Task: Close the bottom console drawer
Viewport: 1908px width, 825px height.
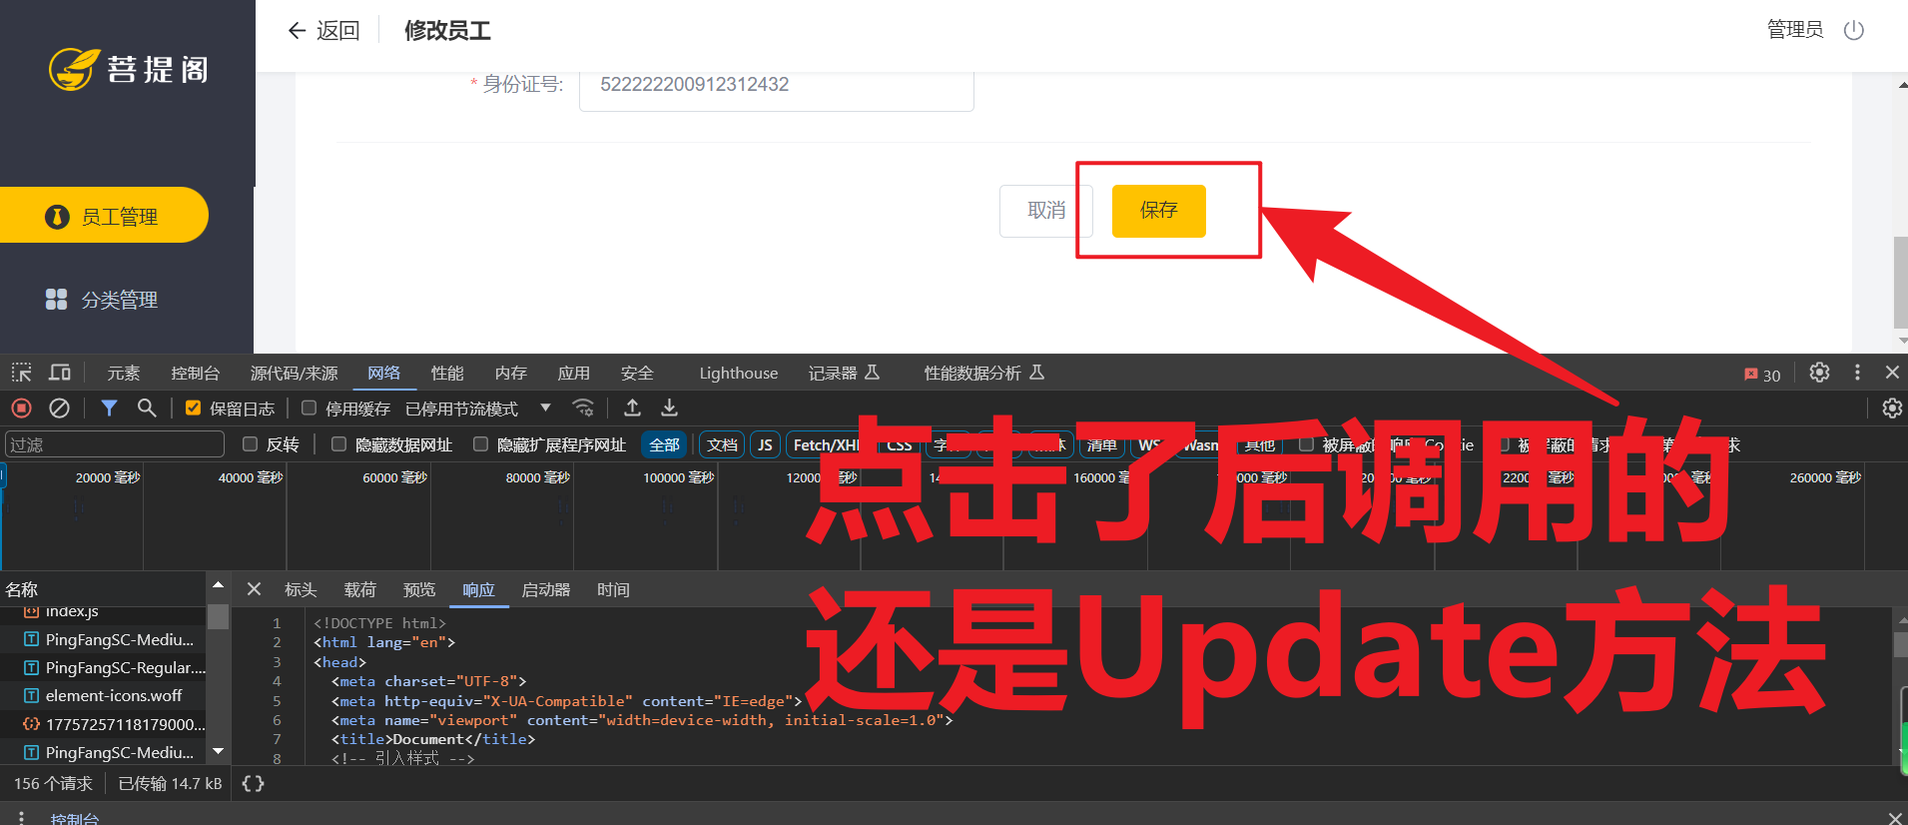Action: point(1894,817)
